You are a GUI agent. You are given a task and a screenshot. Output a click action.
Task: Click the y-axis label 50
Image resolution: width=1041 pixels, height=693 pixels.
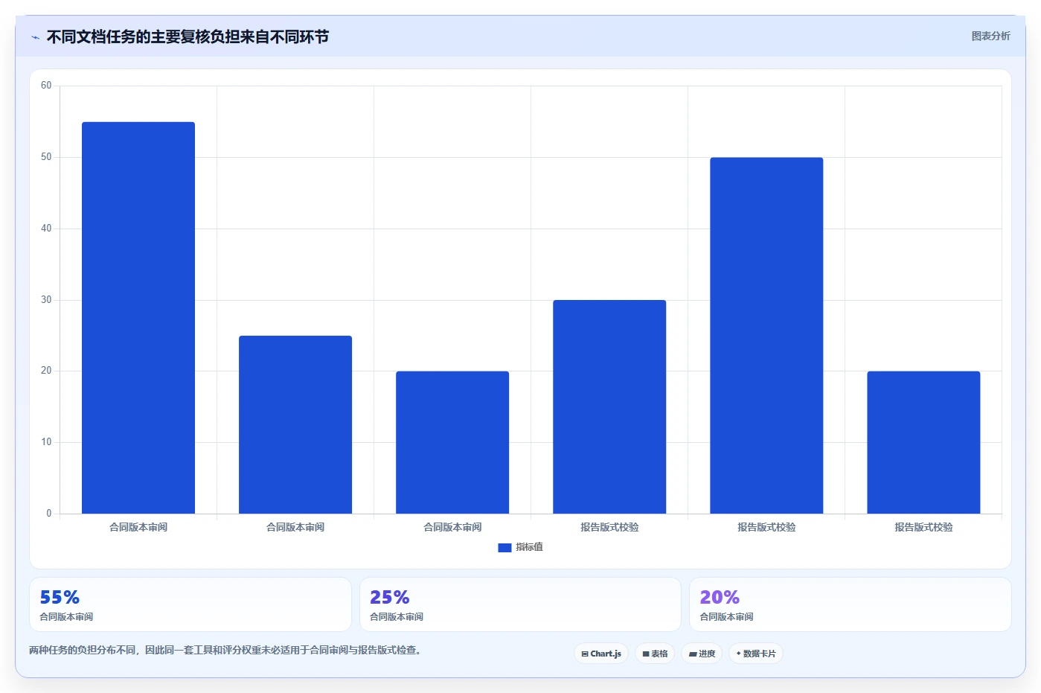(x=46, y=157)
